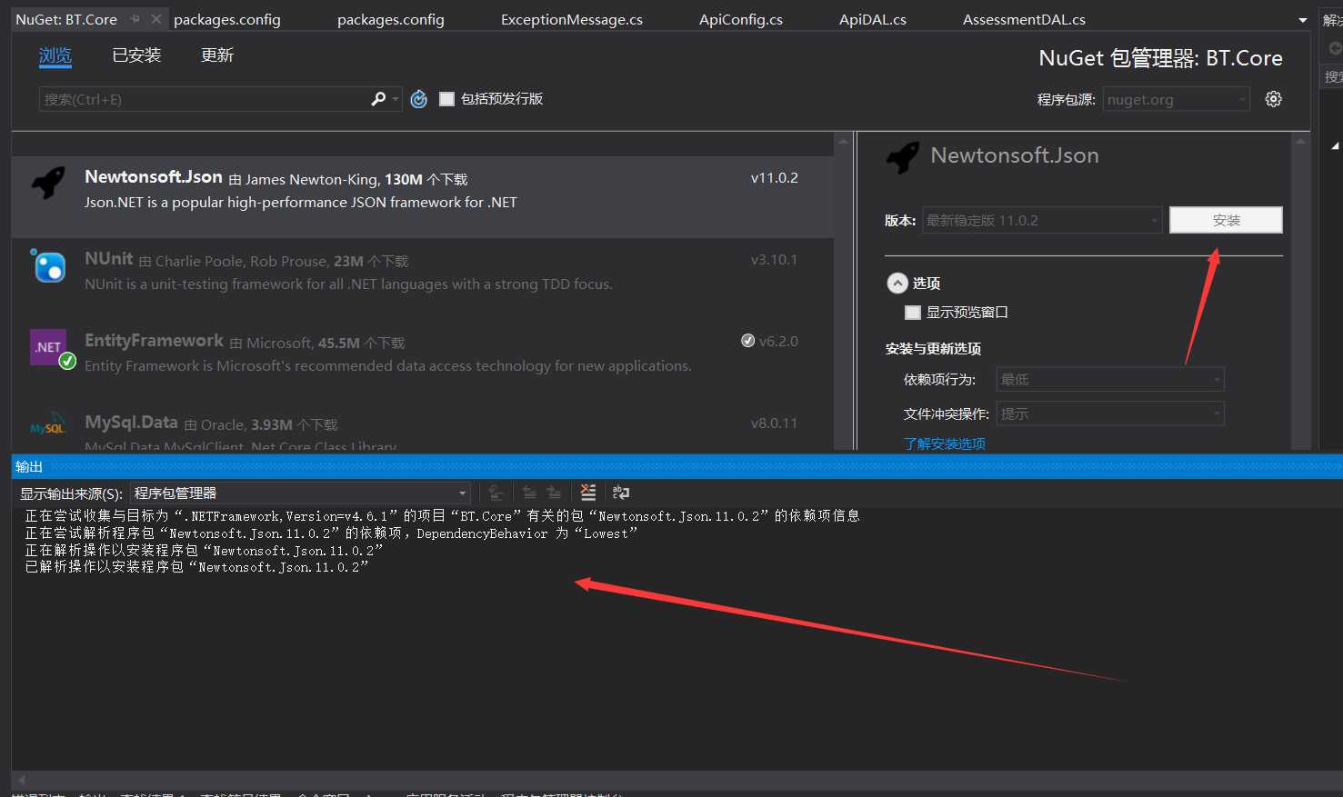Click NuGet 包管理器: BT.Core heading
Screen dimensions: 1343x797
coord(1160,58)
